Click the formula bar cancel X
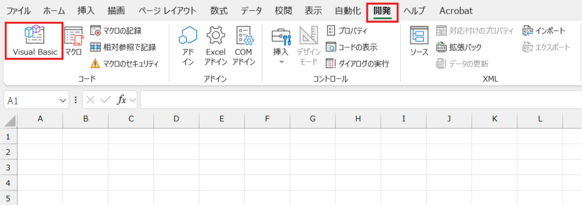 [91, 100]
